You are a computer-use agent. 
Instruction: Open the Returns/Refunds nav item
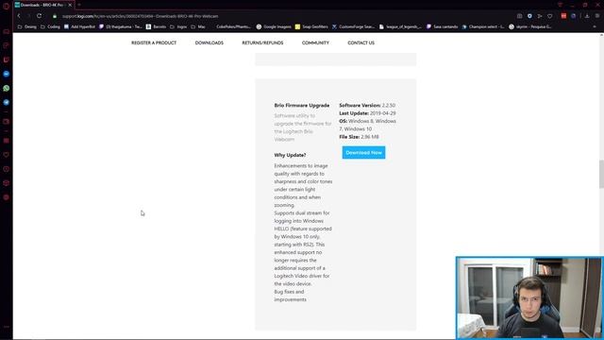point(262,42)
